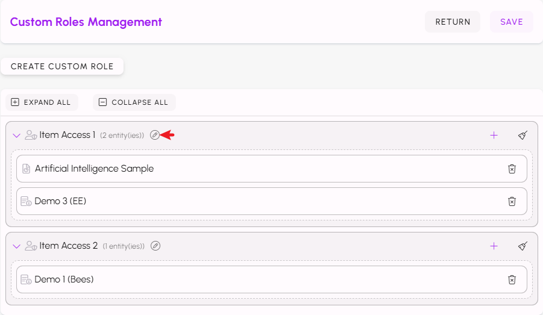
Task: Delete Artificial Intelligence Sample entity
Action: click(x=512, y=169)
